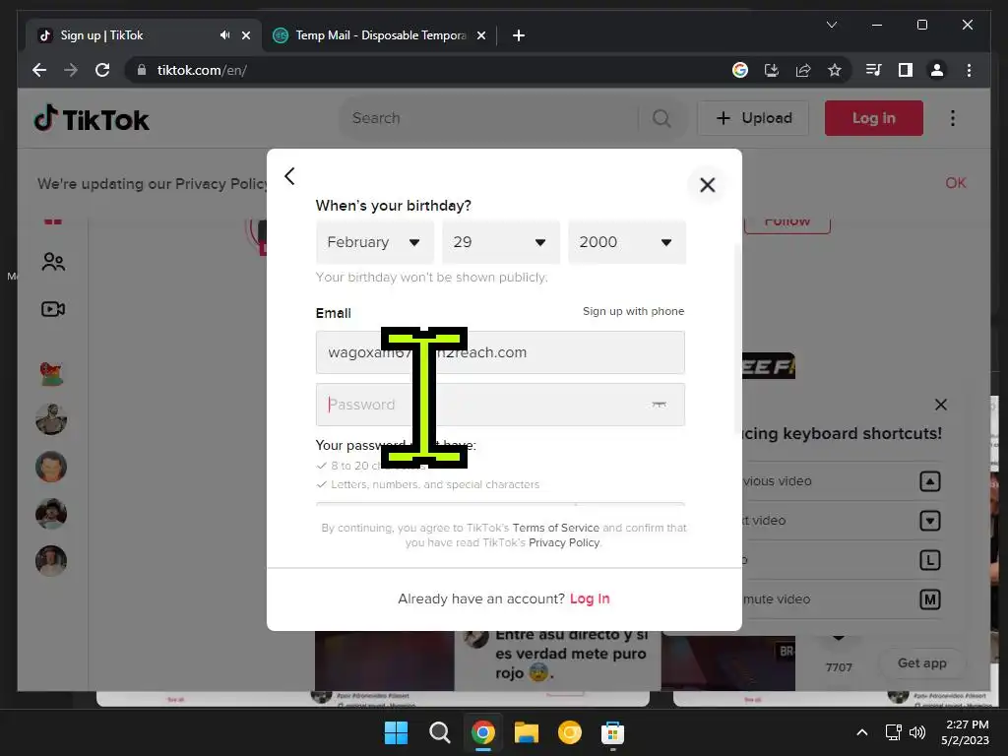The height and width of the screenshot is (756, 1008).
Task: Bookmark this page with the star
Action: pos(835,70)
